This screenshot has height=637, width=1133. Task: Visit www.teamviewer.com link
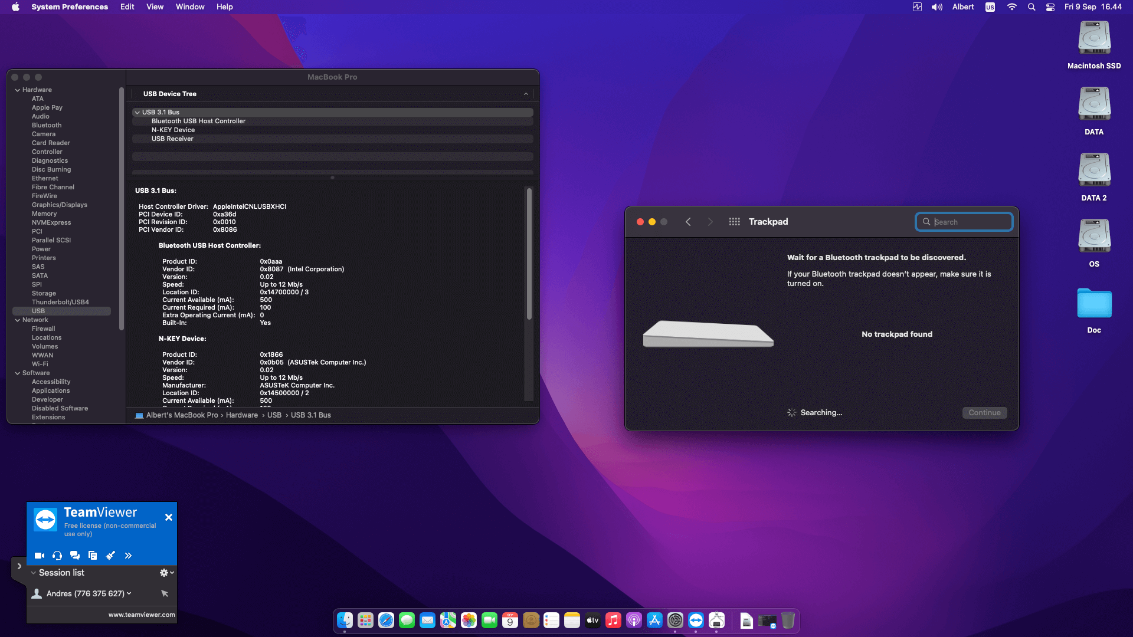(x=142, y=614)
